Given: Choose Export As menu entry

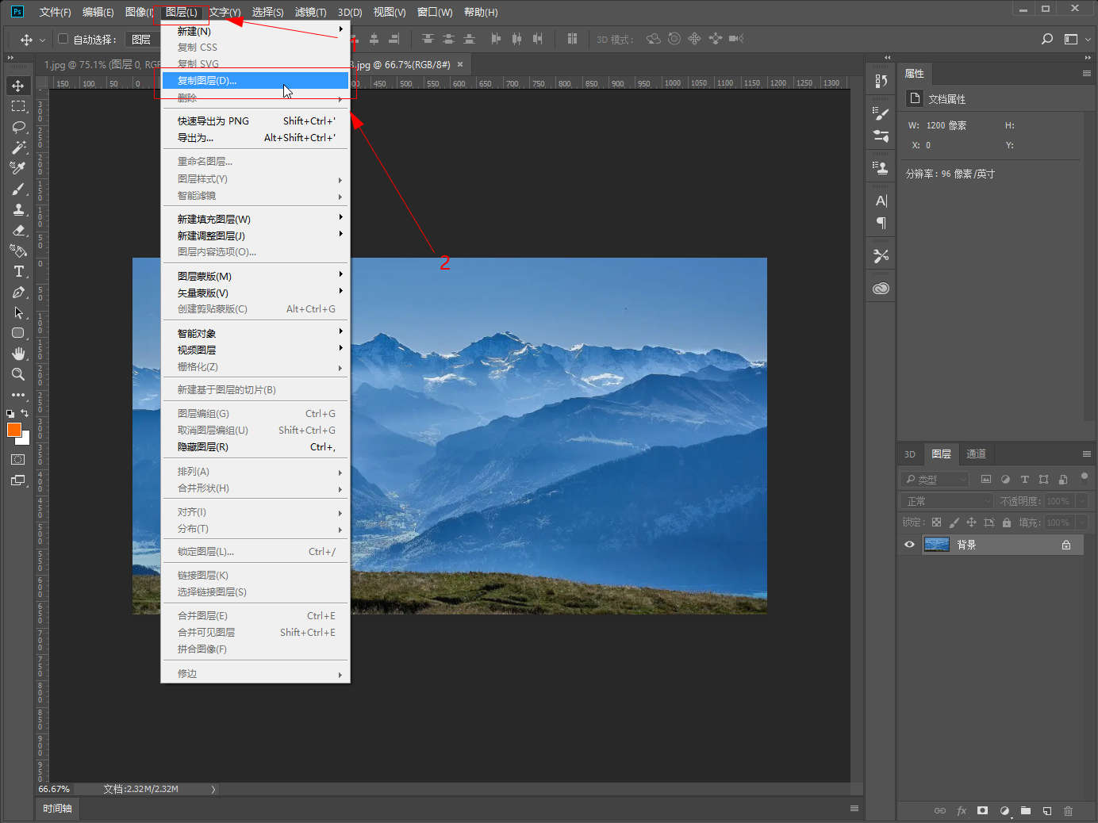Looking at the screenshot, I should point(255,137).
